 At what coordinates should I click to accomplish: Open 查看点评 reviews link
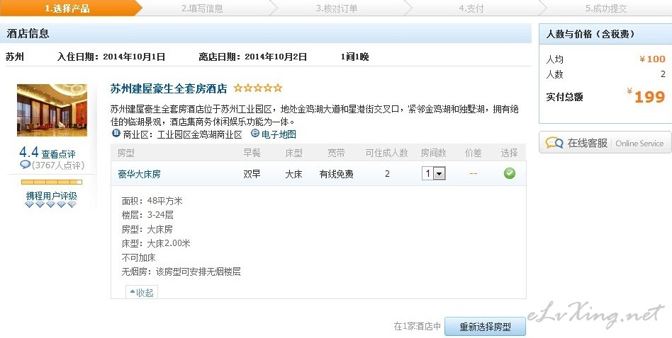pos(58,154)
